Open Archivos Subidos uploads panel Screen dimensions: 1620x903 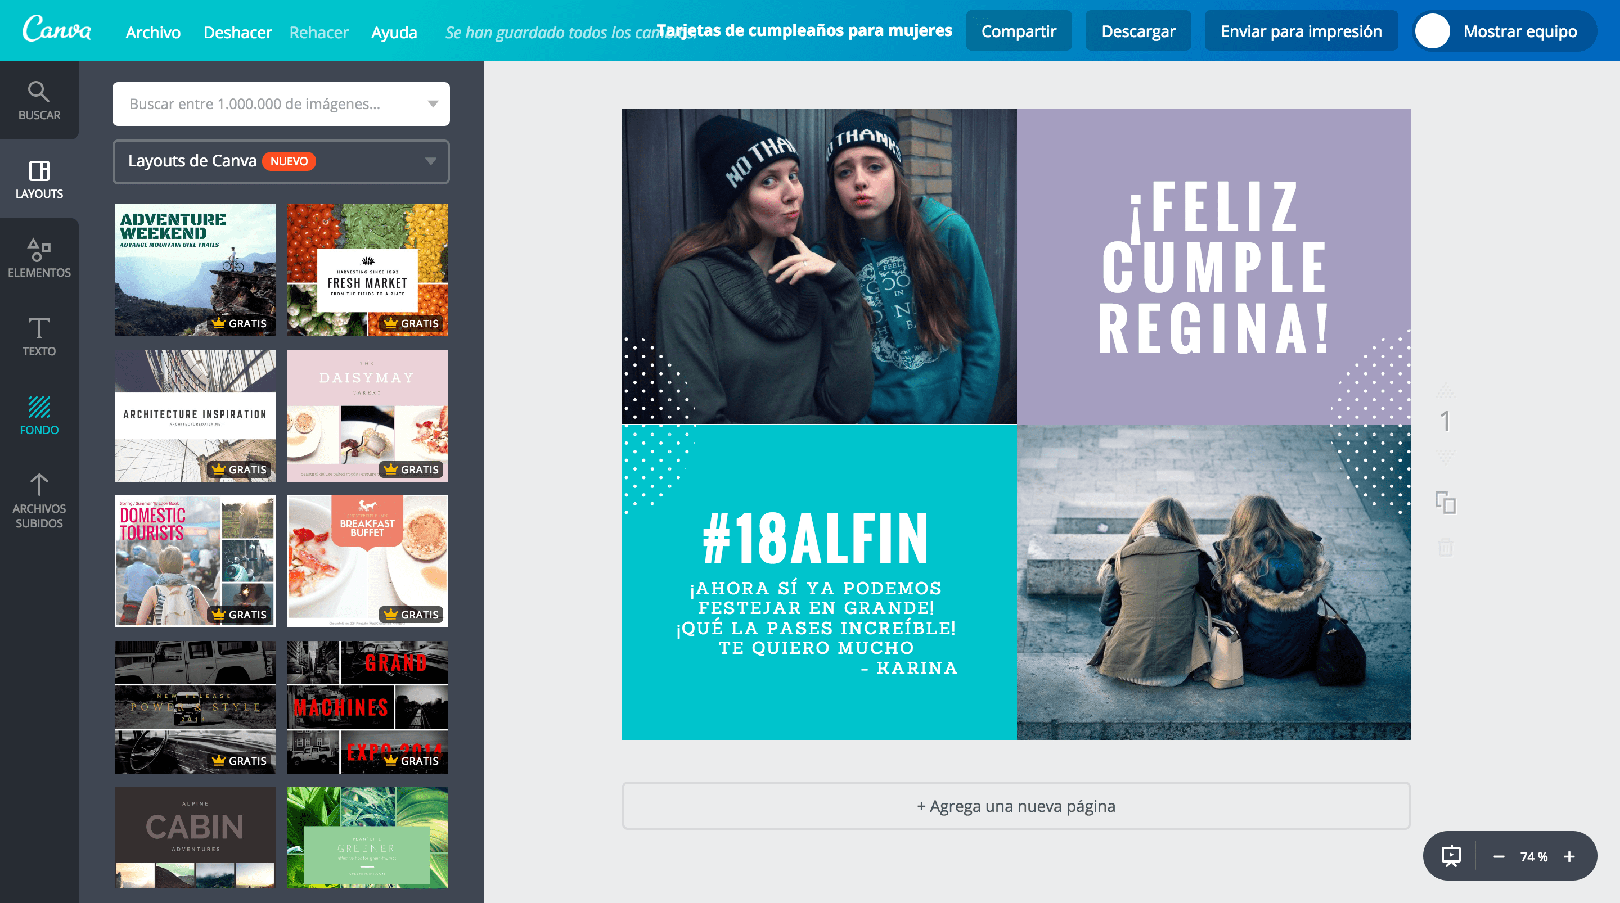click(39, 501)
